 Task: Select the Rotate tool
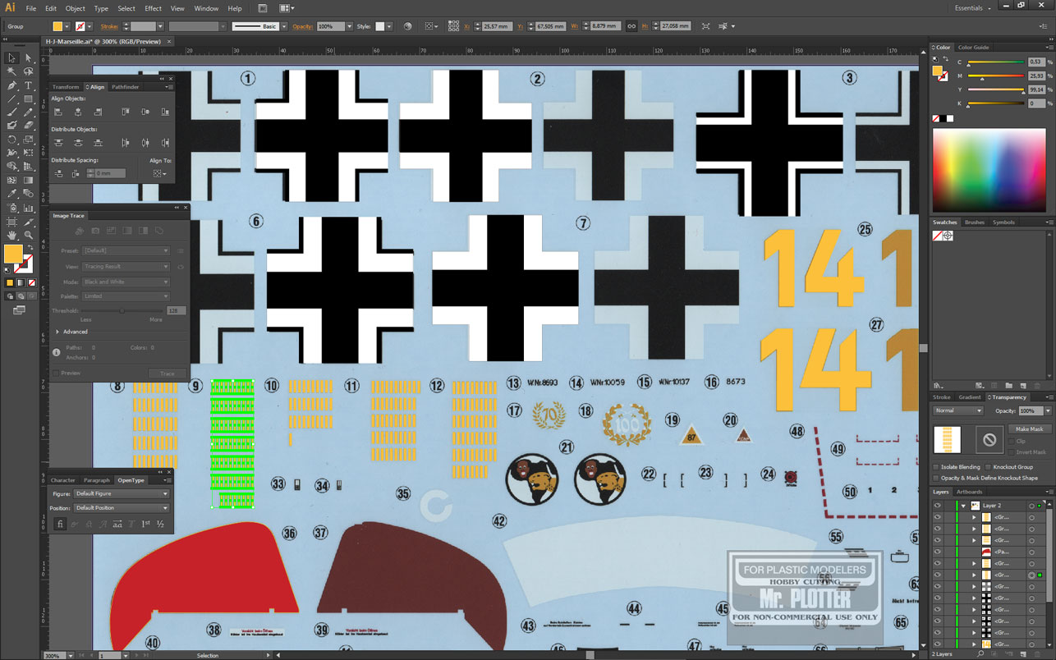click(11, 140)
